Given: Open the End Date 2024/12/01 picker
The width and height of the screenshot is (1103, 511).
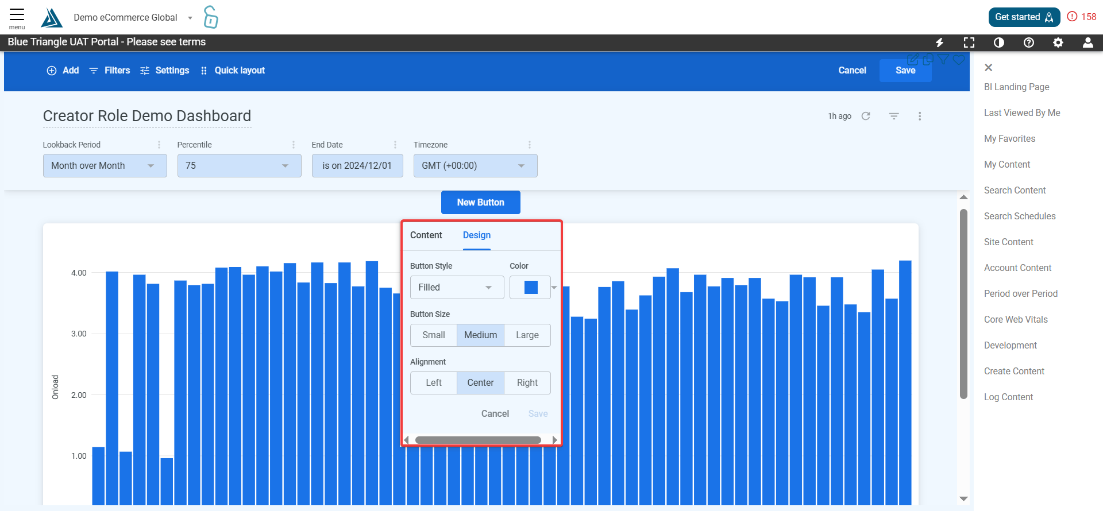Looking at the screenshot, I should 357,165.
